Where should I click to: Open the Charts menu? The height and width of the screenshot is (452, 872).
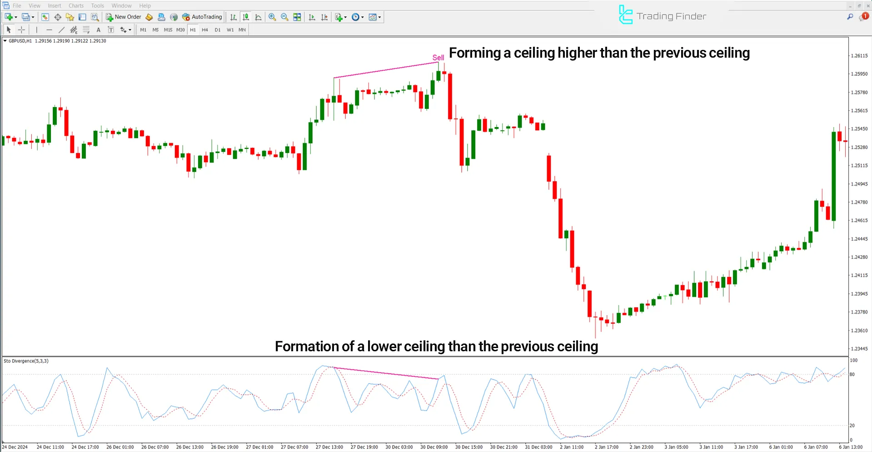point(75,5)
